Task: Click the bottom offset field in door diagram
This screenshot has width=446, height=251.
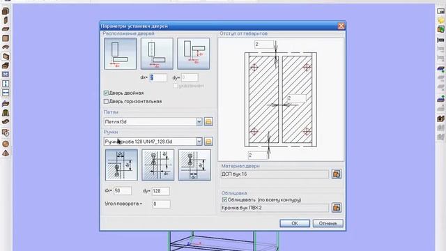Action: pos(257,155)
